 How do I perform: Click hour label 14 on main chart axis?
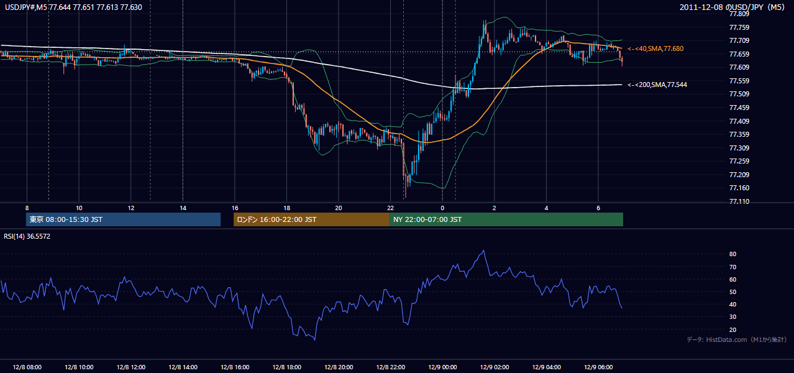pyautogui.click(x=183, y=208)
